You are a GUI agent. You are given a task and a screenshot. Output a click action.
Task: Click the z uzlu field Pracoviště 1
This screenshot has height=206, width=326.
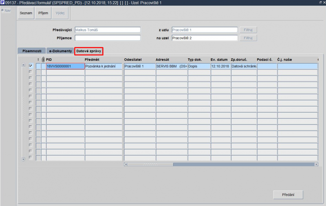tap(205, 30)
